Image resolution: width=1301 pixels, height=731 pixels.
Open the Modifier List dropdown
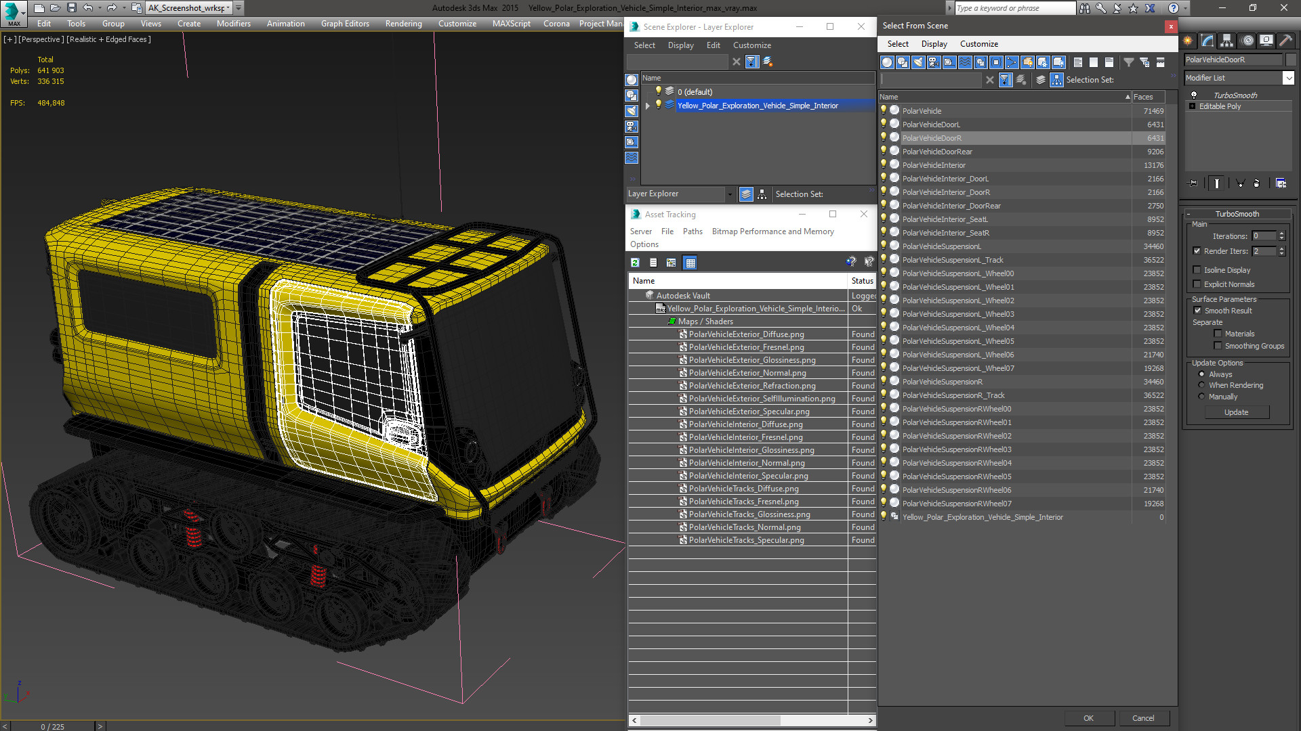point(1288,78)
